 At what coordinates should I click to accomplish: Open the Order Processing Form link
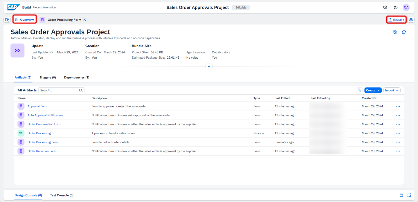43,142
